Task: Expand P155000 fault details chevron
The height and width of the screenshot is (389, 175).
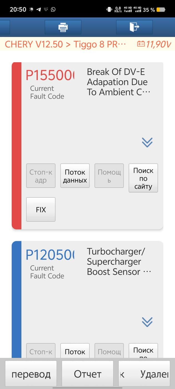Action: click(x=147, y=142)
